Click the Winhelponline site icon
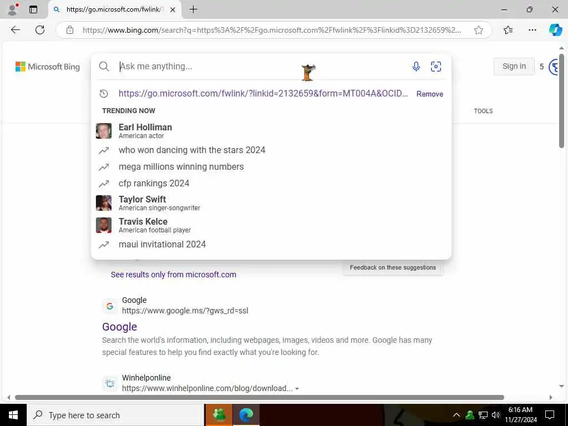The width and height of the screenshot is (568, 426). 110,383
